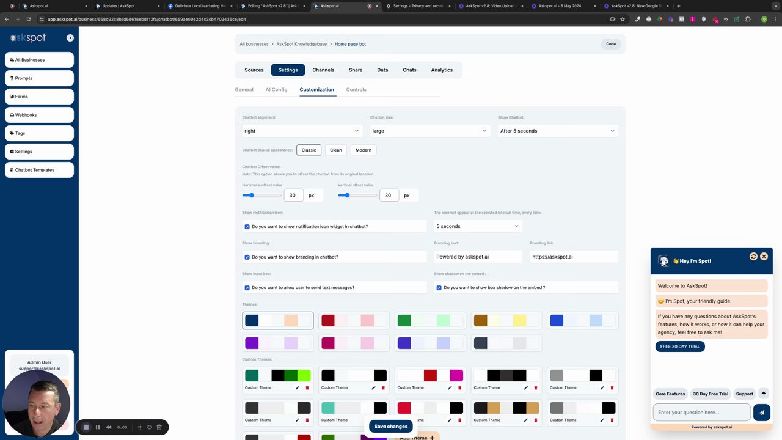This screenshot has height=440, width=782.
Task: Go to All businesses breadcrumb link
Action: (254, 44)
